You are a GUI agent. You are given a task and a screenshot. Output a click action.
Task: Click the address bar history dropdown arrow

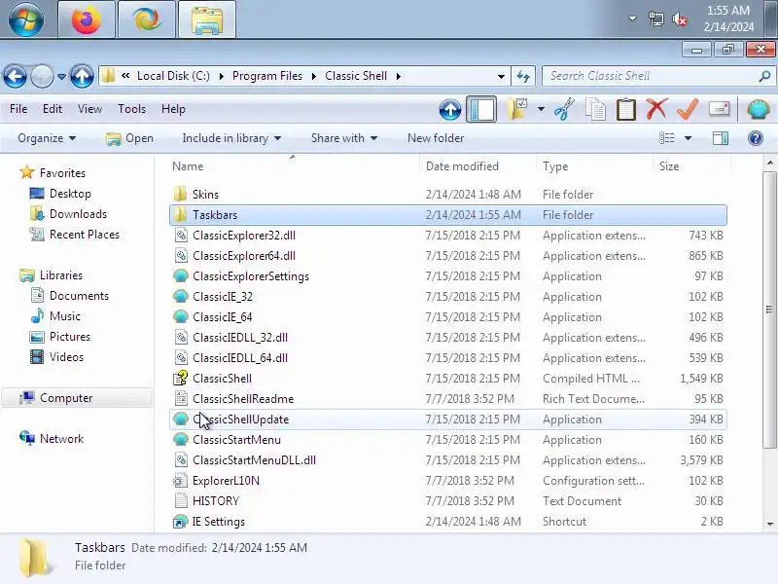point(501,77)
